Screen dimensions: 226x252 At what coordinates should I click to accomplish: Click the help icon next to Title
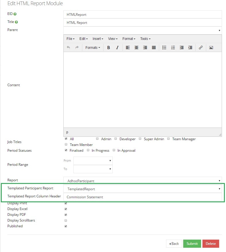(16, 22)
